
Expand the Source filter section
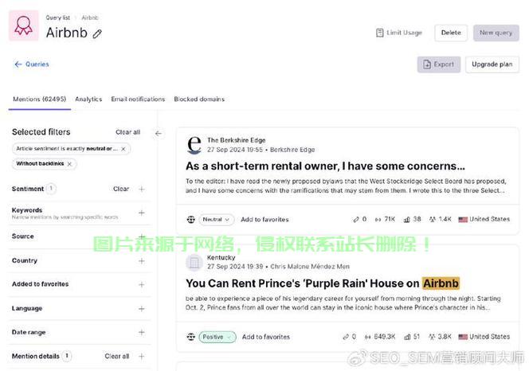coord(142,236)
